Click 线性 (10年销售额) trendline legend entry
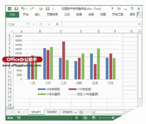Image resolution: width=146 pixels, height=124 pixels. (83, 94)
